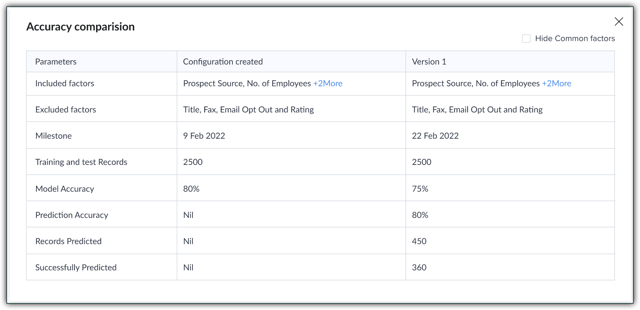640x310 pixels.
Task: Expand +2More in Version 1 column
Action: click(x=556, y=83)
